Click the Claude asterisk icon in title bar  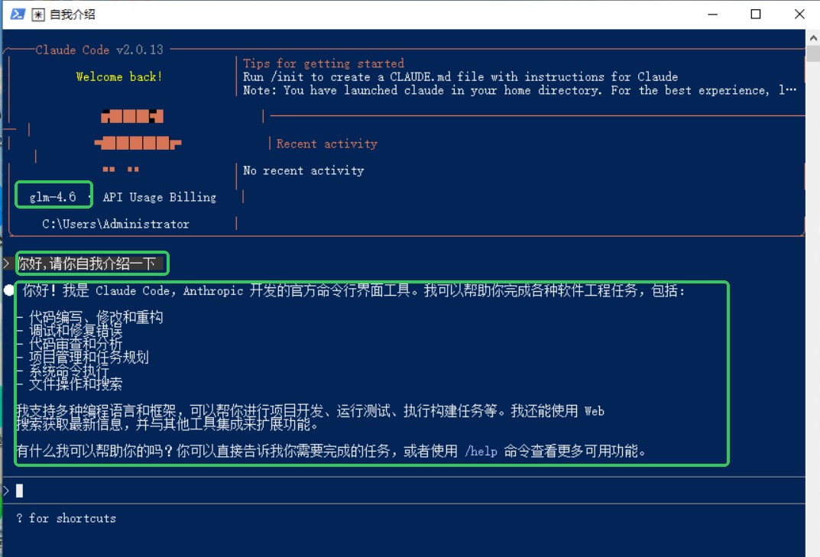point(38,15)
